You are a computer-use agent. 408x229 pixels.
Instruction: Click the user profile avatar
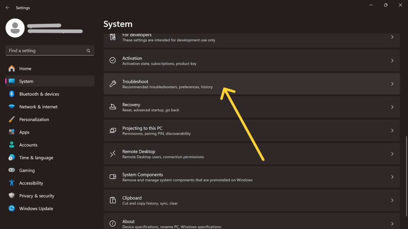[15, 28]
